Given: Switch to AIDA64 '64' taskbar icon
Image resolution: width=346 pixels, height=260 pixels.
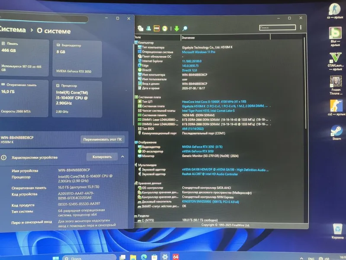Looking at the screenshot, I should pos(176,257).
